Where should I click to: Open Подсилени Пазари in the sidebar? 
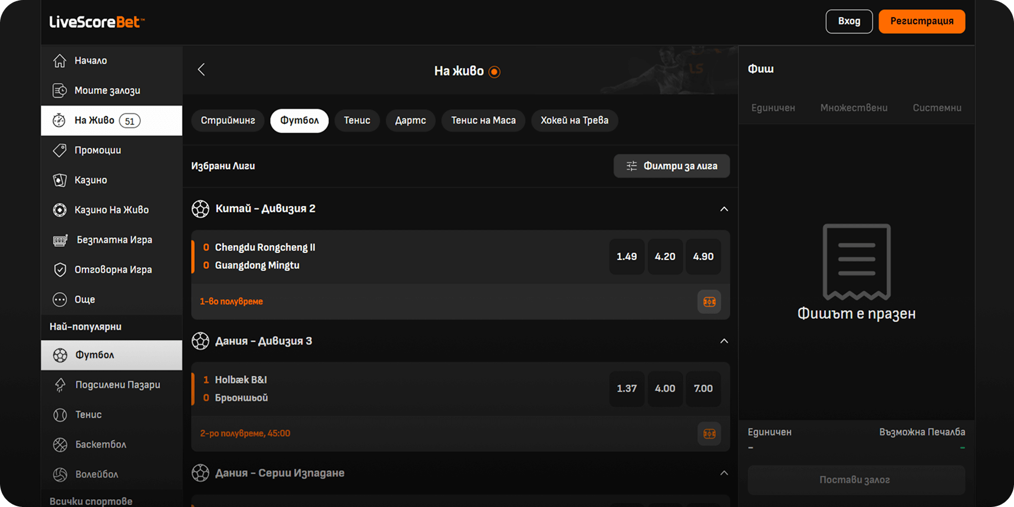117,385
